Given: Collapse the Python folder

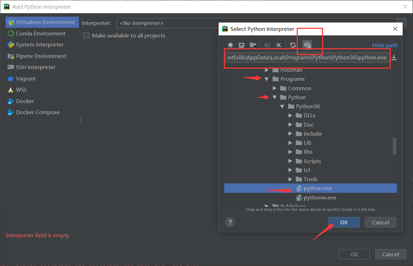Looking at the screenshot, I should coord(275,97).
